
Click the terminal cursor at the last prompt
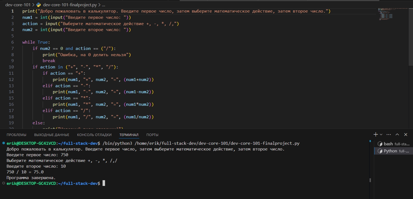[x=104, y=183]
